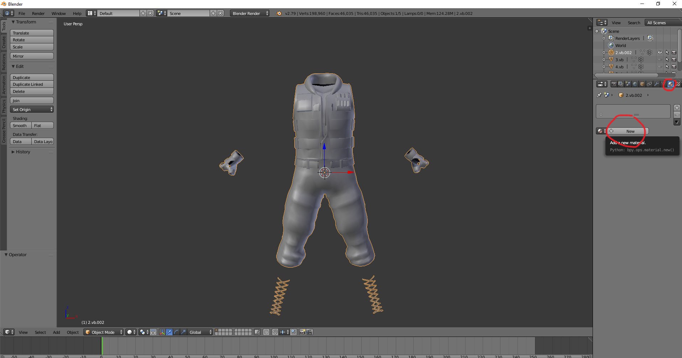The width and height of the screenshot is (682, 358).
Task: Hide 2.vb.002 using its eye icon
Action: tap(660, 52)
